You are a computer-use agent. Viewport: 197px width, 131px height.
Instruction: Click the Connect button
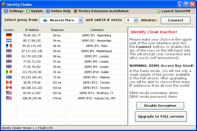coord(175,20)
